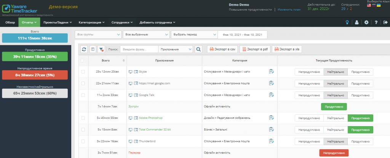This screenshot has width=390, height=158.
Task: Open the user profile icon
Action: pyautogui.click(x=356, y=22)
